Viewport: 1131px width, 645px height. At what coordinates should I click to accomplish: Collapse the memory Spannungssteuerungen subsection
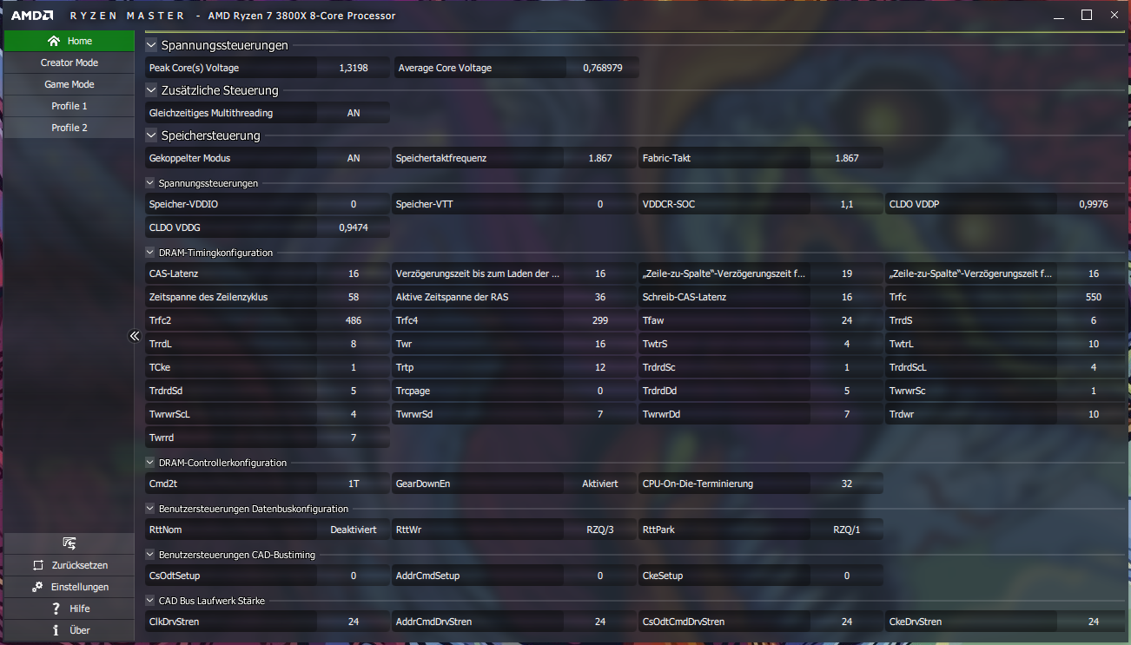150,183
